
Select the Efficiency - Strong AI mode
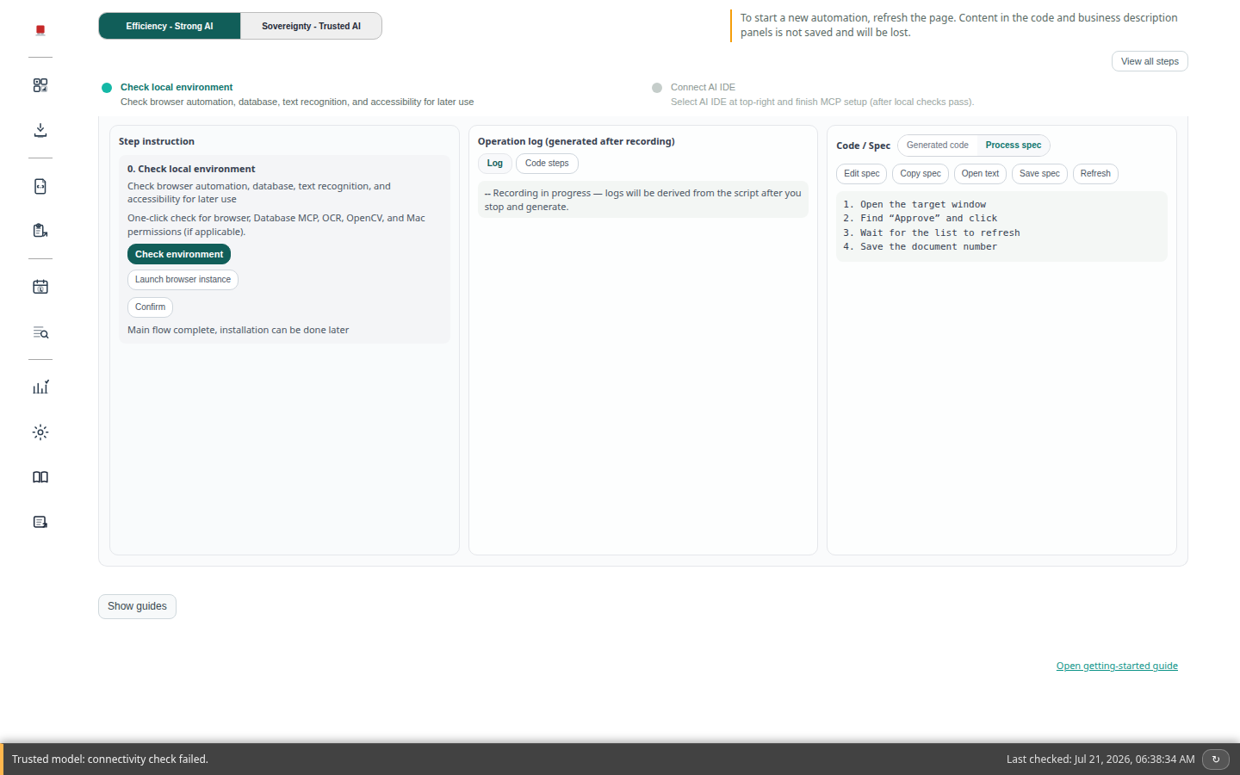point(170,26)
